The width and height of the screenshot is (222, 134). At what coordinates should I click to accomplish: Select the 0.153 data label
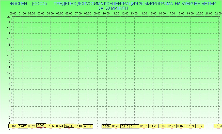191,126
